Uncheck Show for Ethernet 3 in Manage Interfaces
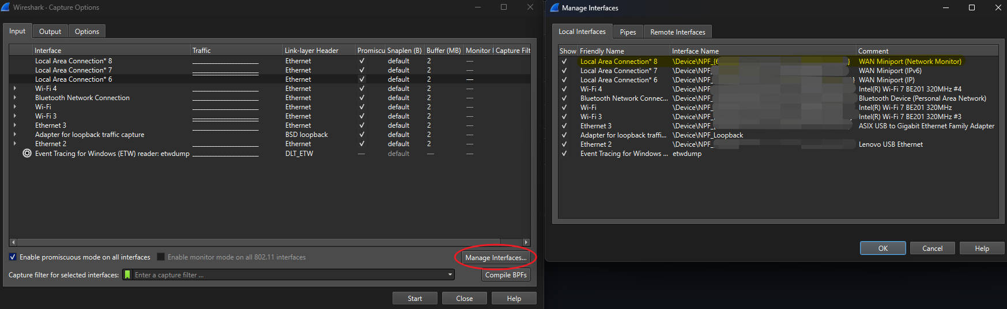1007x309 pixels. [564, 126]
